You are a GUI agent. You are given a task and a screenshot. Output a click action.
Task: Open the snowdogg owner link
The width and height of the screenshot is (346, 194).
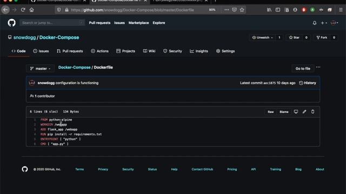(24, 37)
